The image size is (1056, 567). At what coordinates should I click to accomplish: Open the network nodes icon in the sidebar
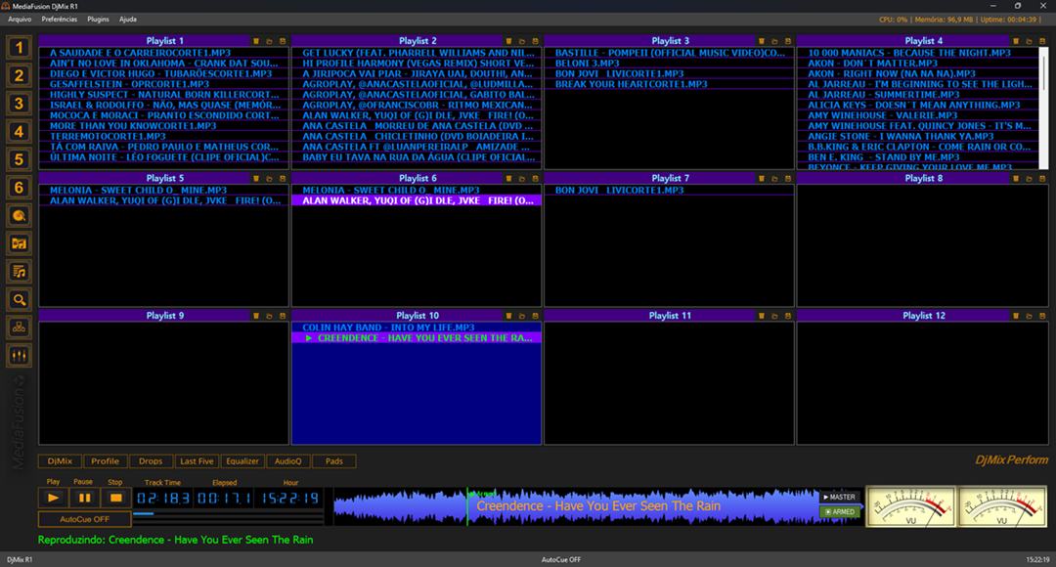pos(19,327)
